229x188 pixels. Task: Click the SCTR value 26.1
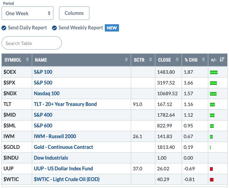click(x=137, y=136)
